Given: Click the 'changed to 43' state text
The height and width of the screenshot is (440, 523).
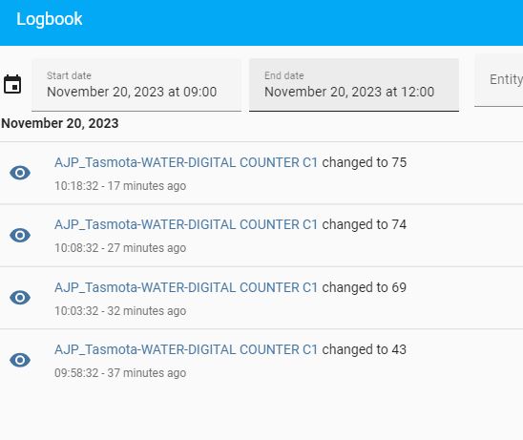Looking at the screenshot, I should coord(365,349).
